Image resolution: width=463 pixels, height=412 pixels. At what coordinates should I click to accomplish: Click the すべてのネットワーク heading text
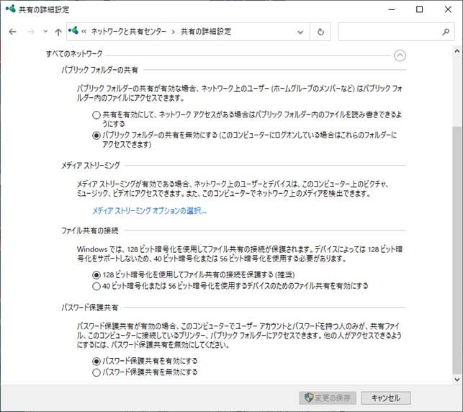74,54
